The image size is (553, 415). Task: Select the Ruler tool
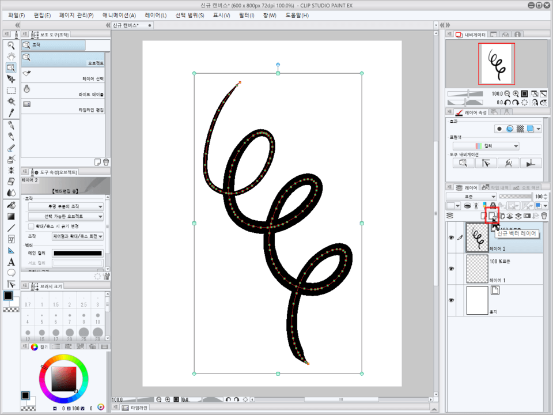click(x=11, y=251)
